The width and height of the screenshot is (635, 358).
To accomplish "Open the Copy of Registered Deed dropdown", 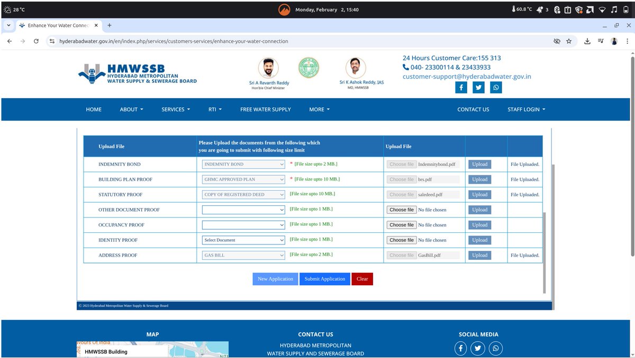I will tap(244, 195).
